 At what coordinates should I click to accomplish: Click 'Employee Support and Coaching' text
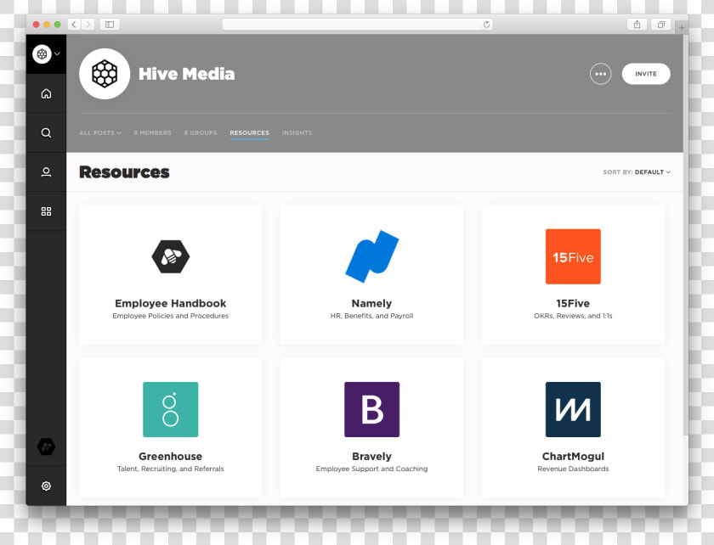(371, 469)
